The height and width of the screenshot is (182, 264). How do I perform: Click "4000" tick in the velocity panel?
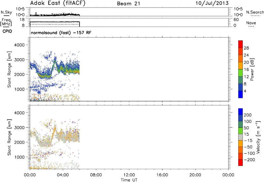19,113
